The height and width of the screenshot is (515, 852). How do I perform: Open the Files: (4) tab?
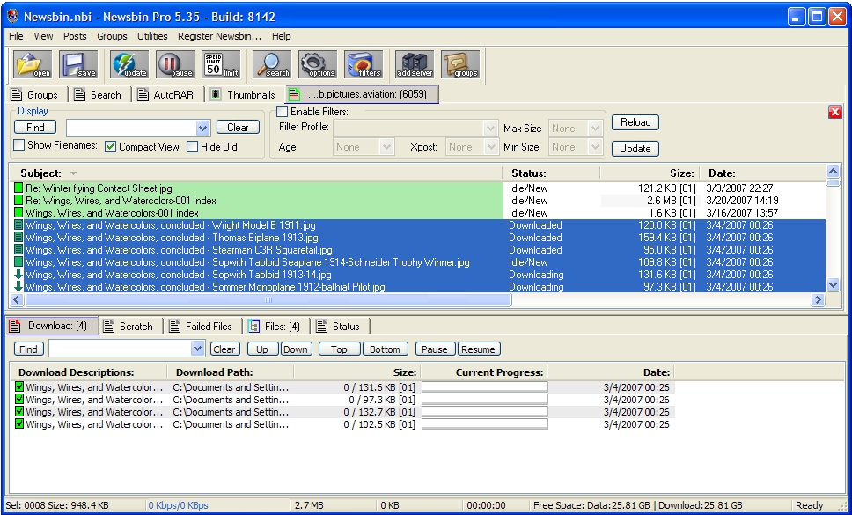click(x=275, y=326)
